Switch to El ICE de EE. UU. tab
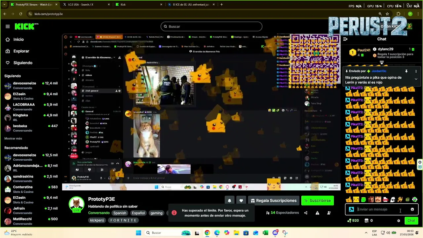Screen dimensions: 423x238 (x=191, y=5)
